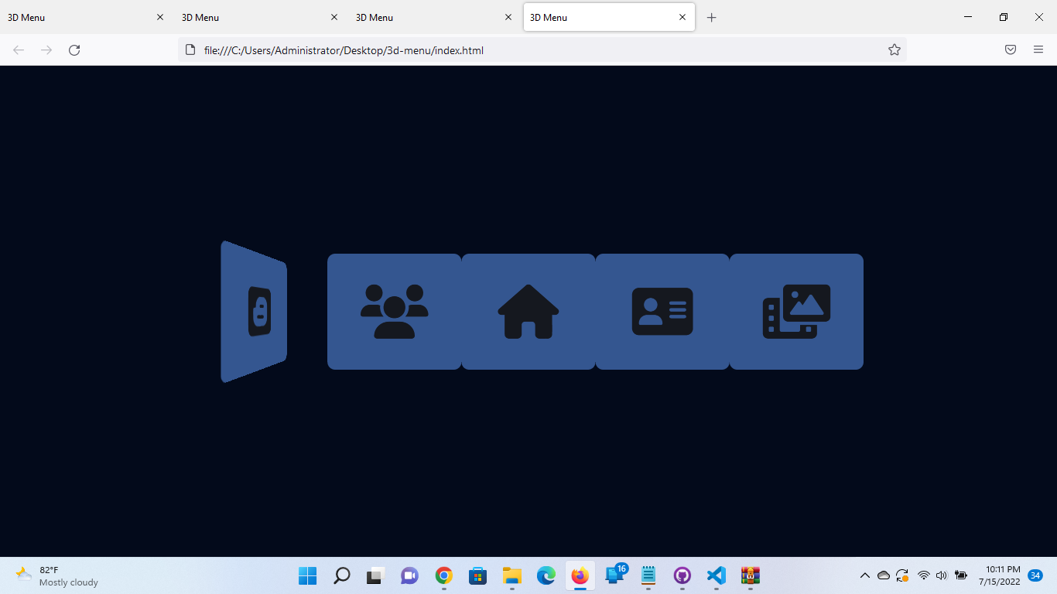Image resolution: width=1057 pixels, height=594 pixels.
Task: Bookmark the page using the star icon
Action: (x=894, y=49)
